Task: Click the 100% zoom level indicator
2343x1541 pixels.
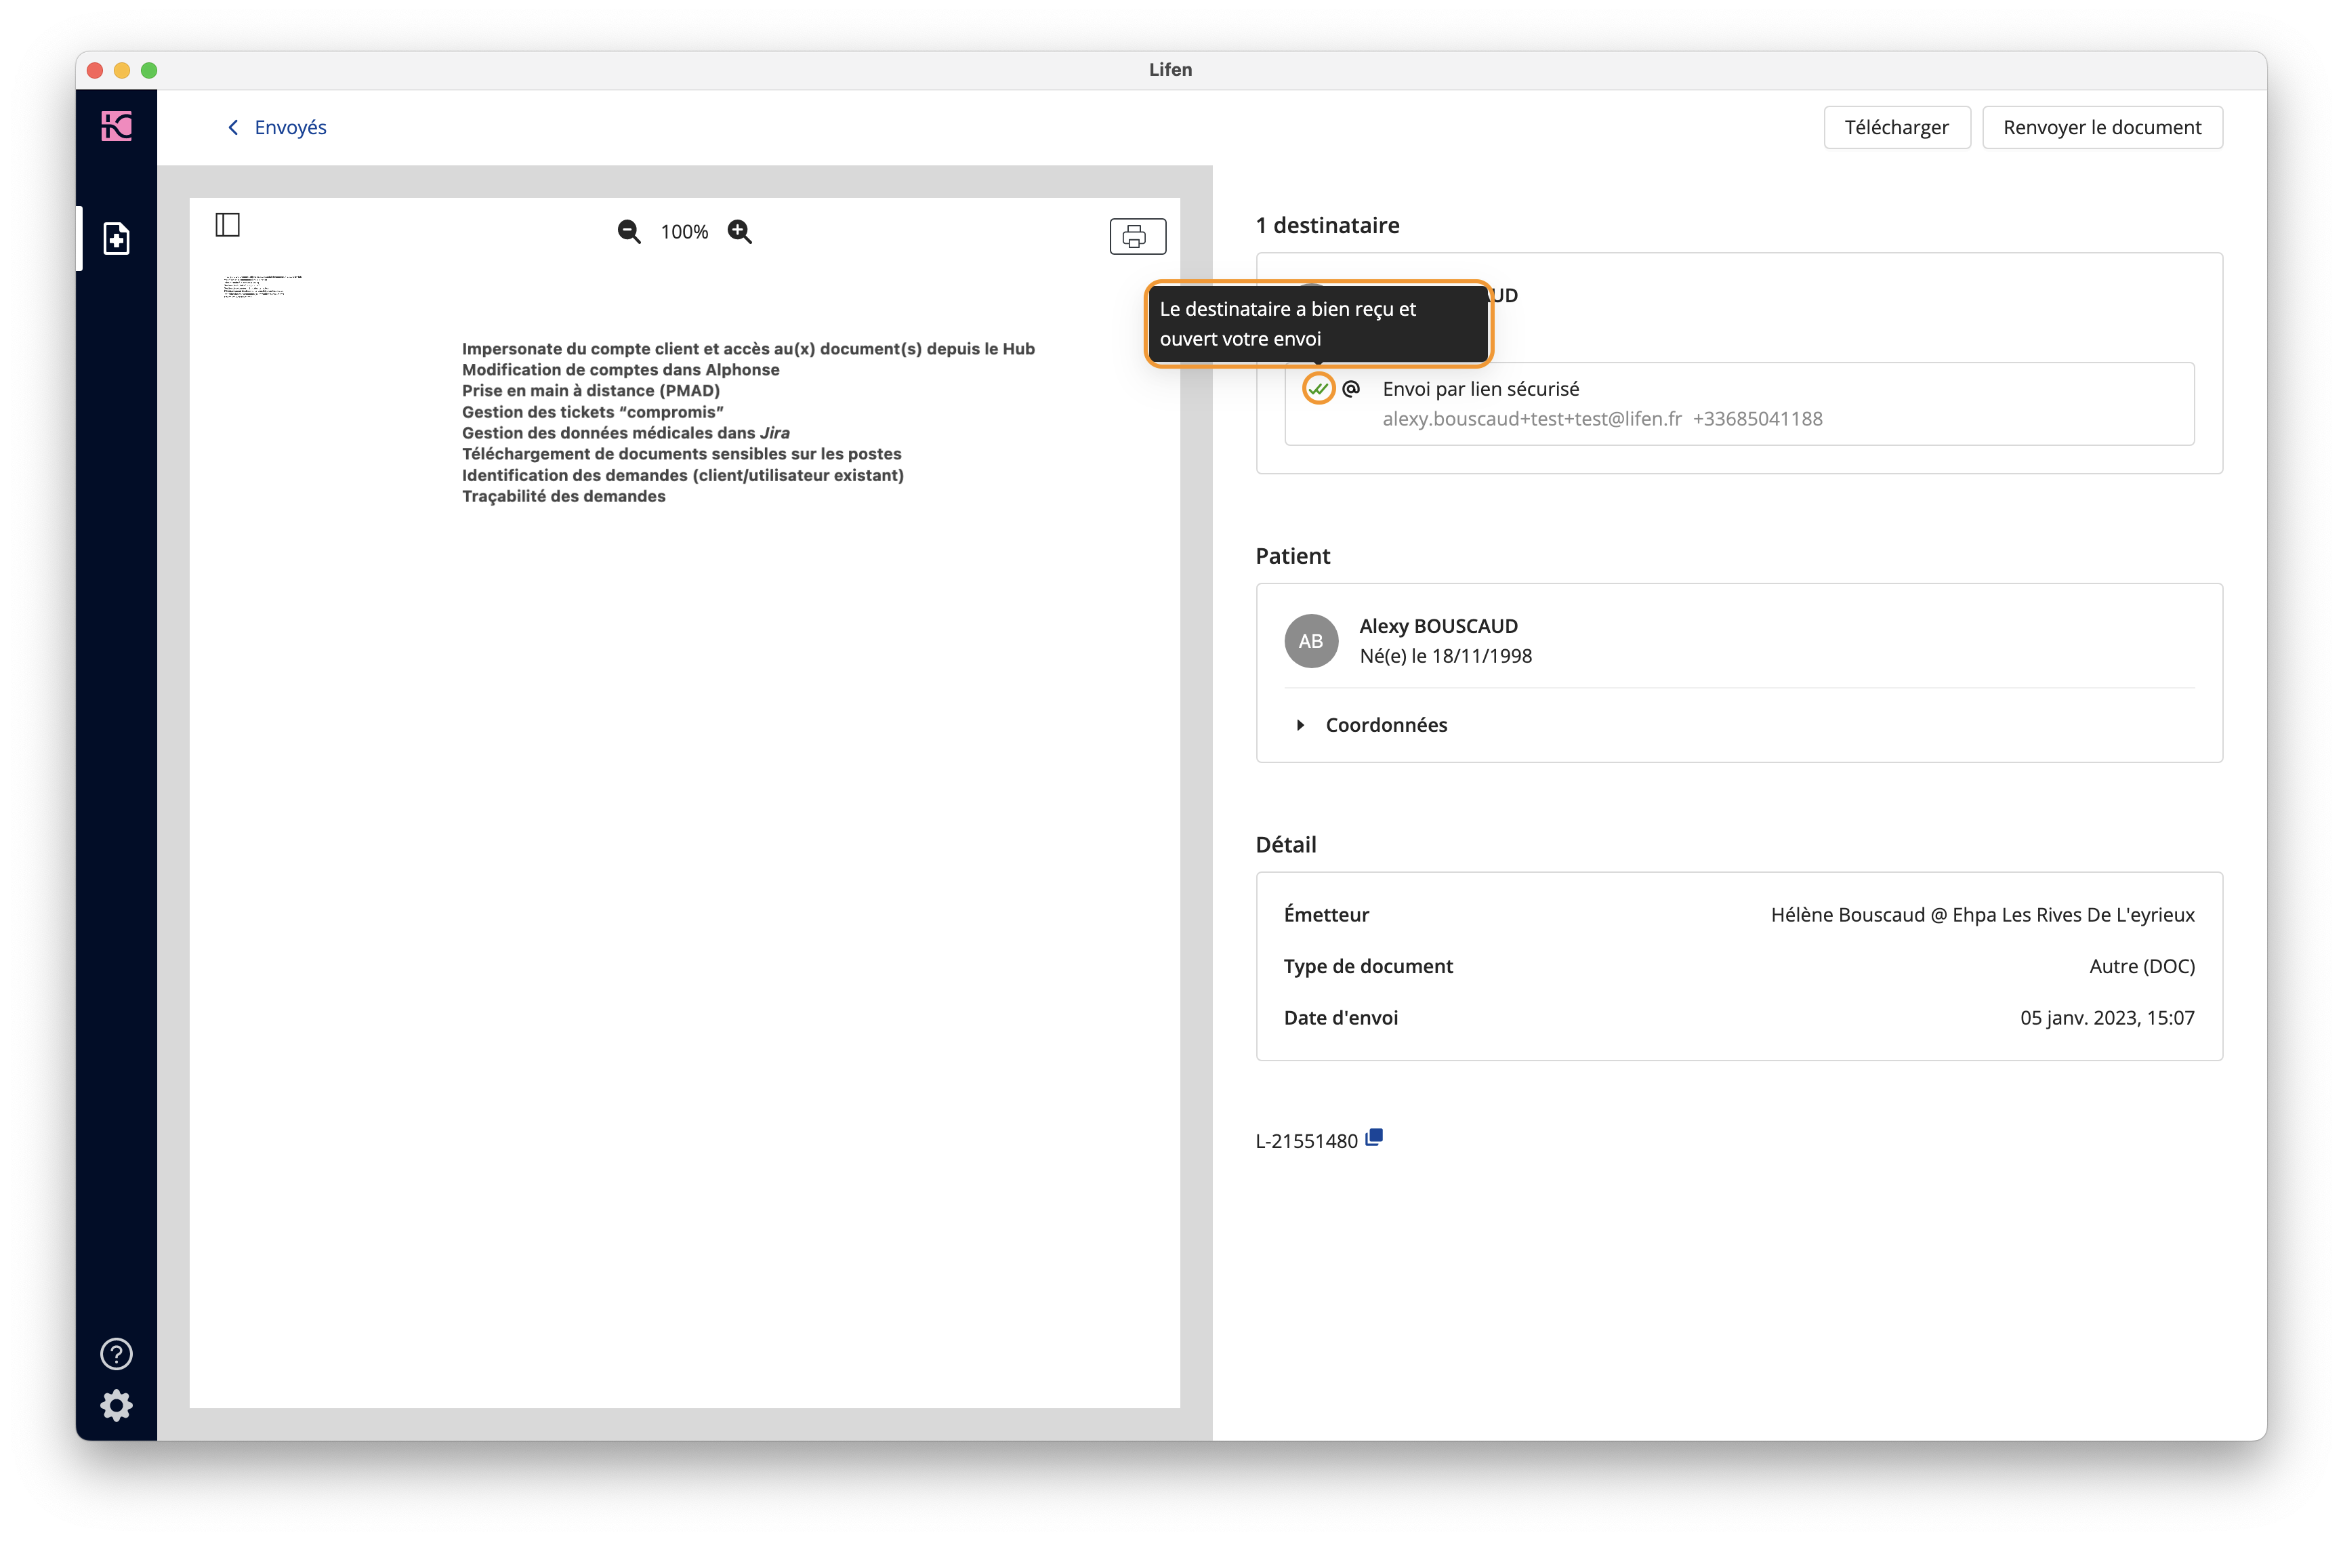Action: coord(684,231)
